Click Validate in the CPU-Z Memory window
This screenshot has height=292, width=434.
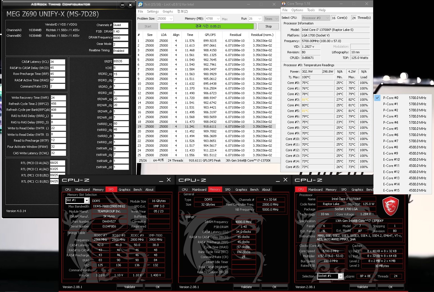[x=246, y=287]
